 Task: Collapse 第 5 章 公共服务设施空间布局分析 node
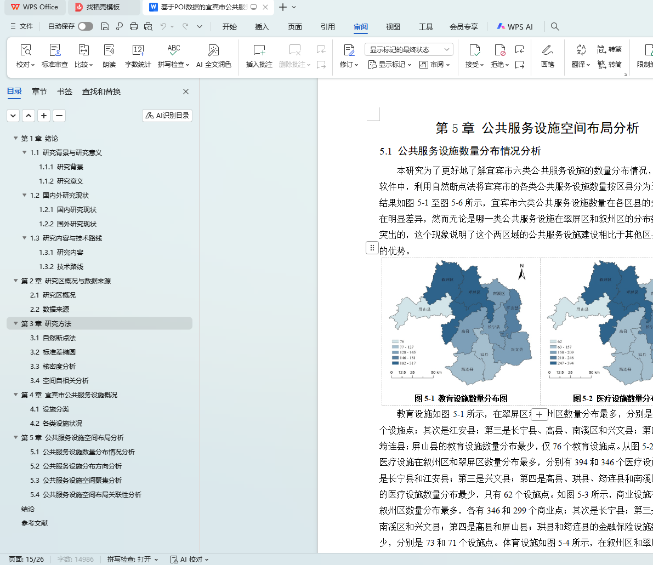pos(16,438)
